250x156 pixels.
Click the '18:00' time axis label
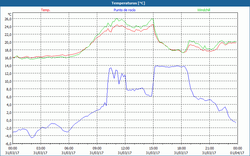click(181, 149)
